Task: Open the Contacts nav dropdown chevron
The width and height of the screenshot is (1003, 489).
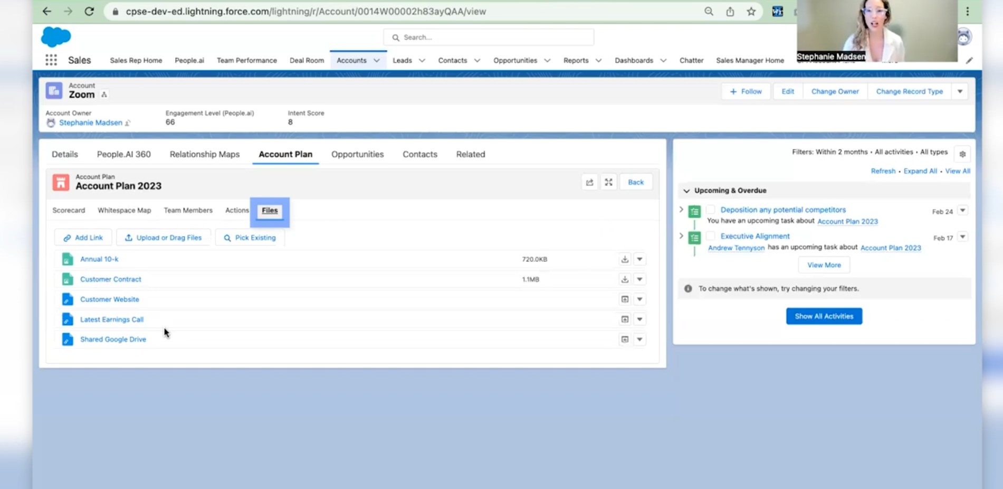Action: pyautogui.click(x=477, y=61)
